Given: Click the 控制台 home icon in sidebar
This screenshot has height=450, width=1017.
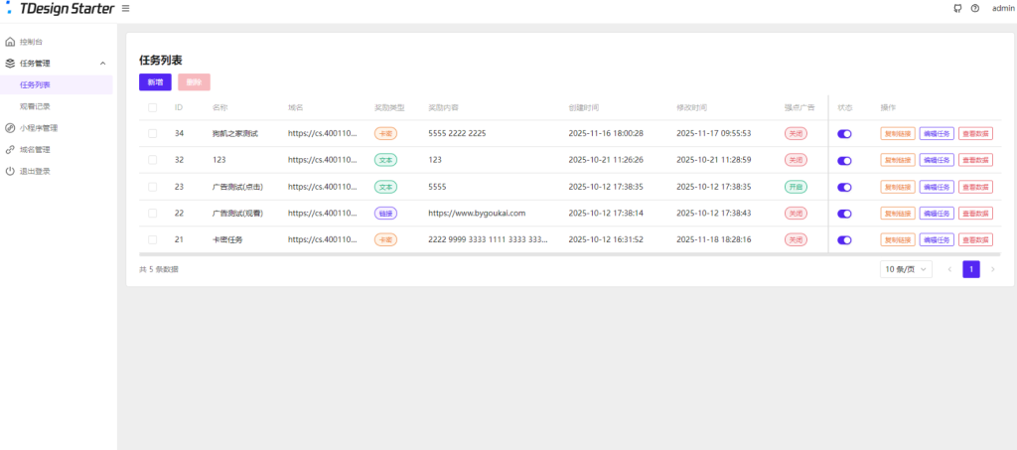Looking at the screenshot, I should 10,42.
